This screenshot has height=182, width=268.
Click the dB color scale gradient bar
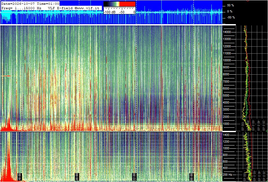(119, 4)
